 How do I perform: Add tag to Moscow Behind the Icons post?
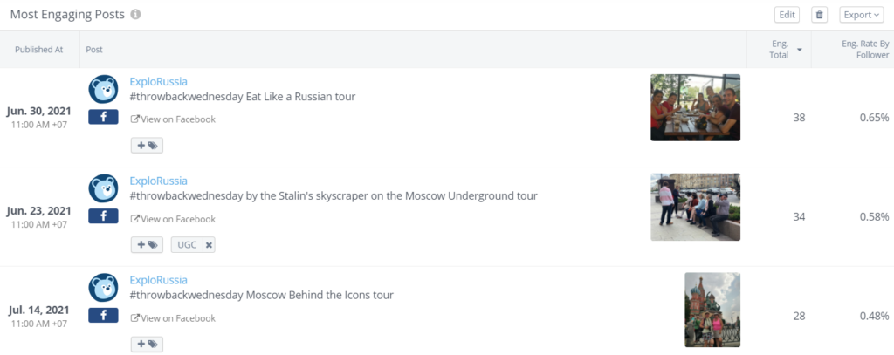[147, 345]
